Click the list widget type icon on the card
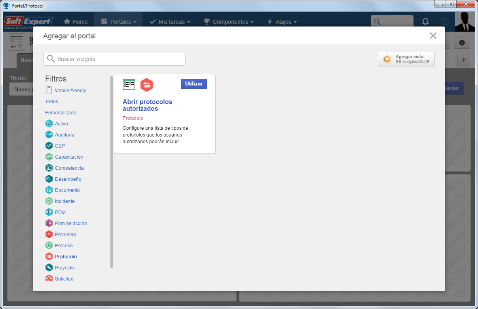 [129, 84]
